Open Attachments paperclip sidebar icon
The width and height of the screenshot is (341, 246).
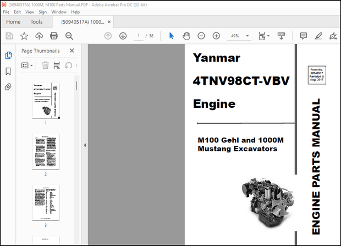8,87
